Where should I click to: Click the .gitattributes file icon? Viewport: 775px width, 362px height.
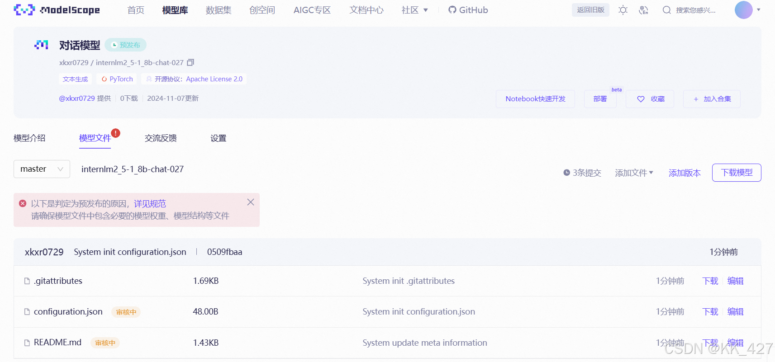27,281
